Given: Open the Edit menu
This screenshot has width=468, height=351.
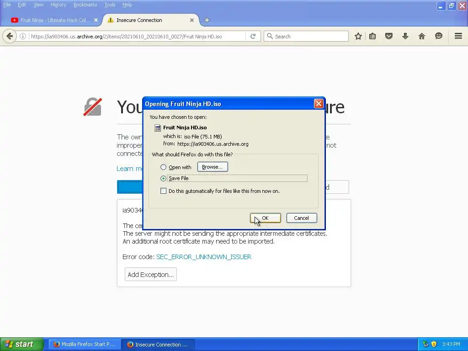Looking at the screenshot, I should (22, 5).
